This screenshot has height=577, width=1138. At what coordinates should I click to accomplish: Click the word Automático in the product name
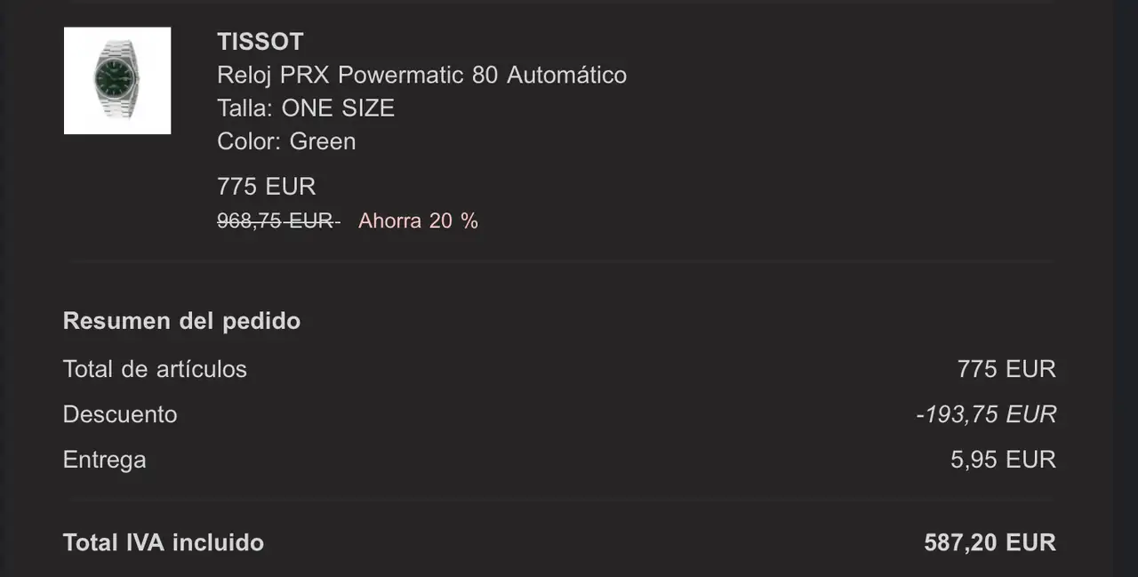567,75
